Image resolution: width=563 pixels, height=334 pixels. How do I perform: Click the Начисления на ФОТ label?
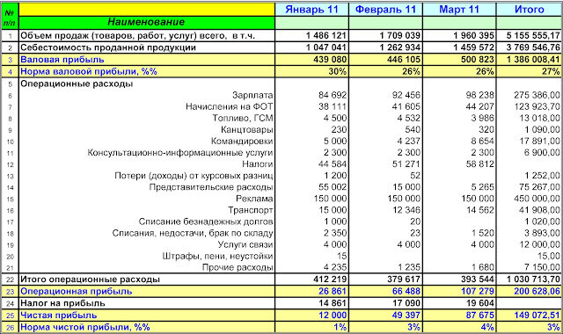[229, 106]
